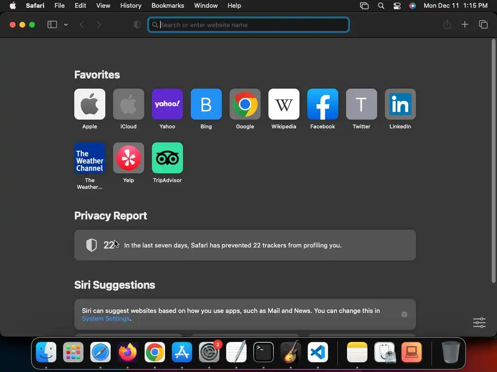Open Notes from the Dock
The width and height of the screenshot is (497, 372).
pyautogui.click(x=357, y=352)
